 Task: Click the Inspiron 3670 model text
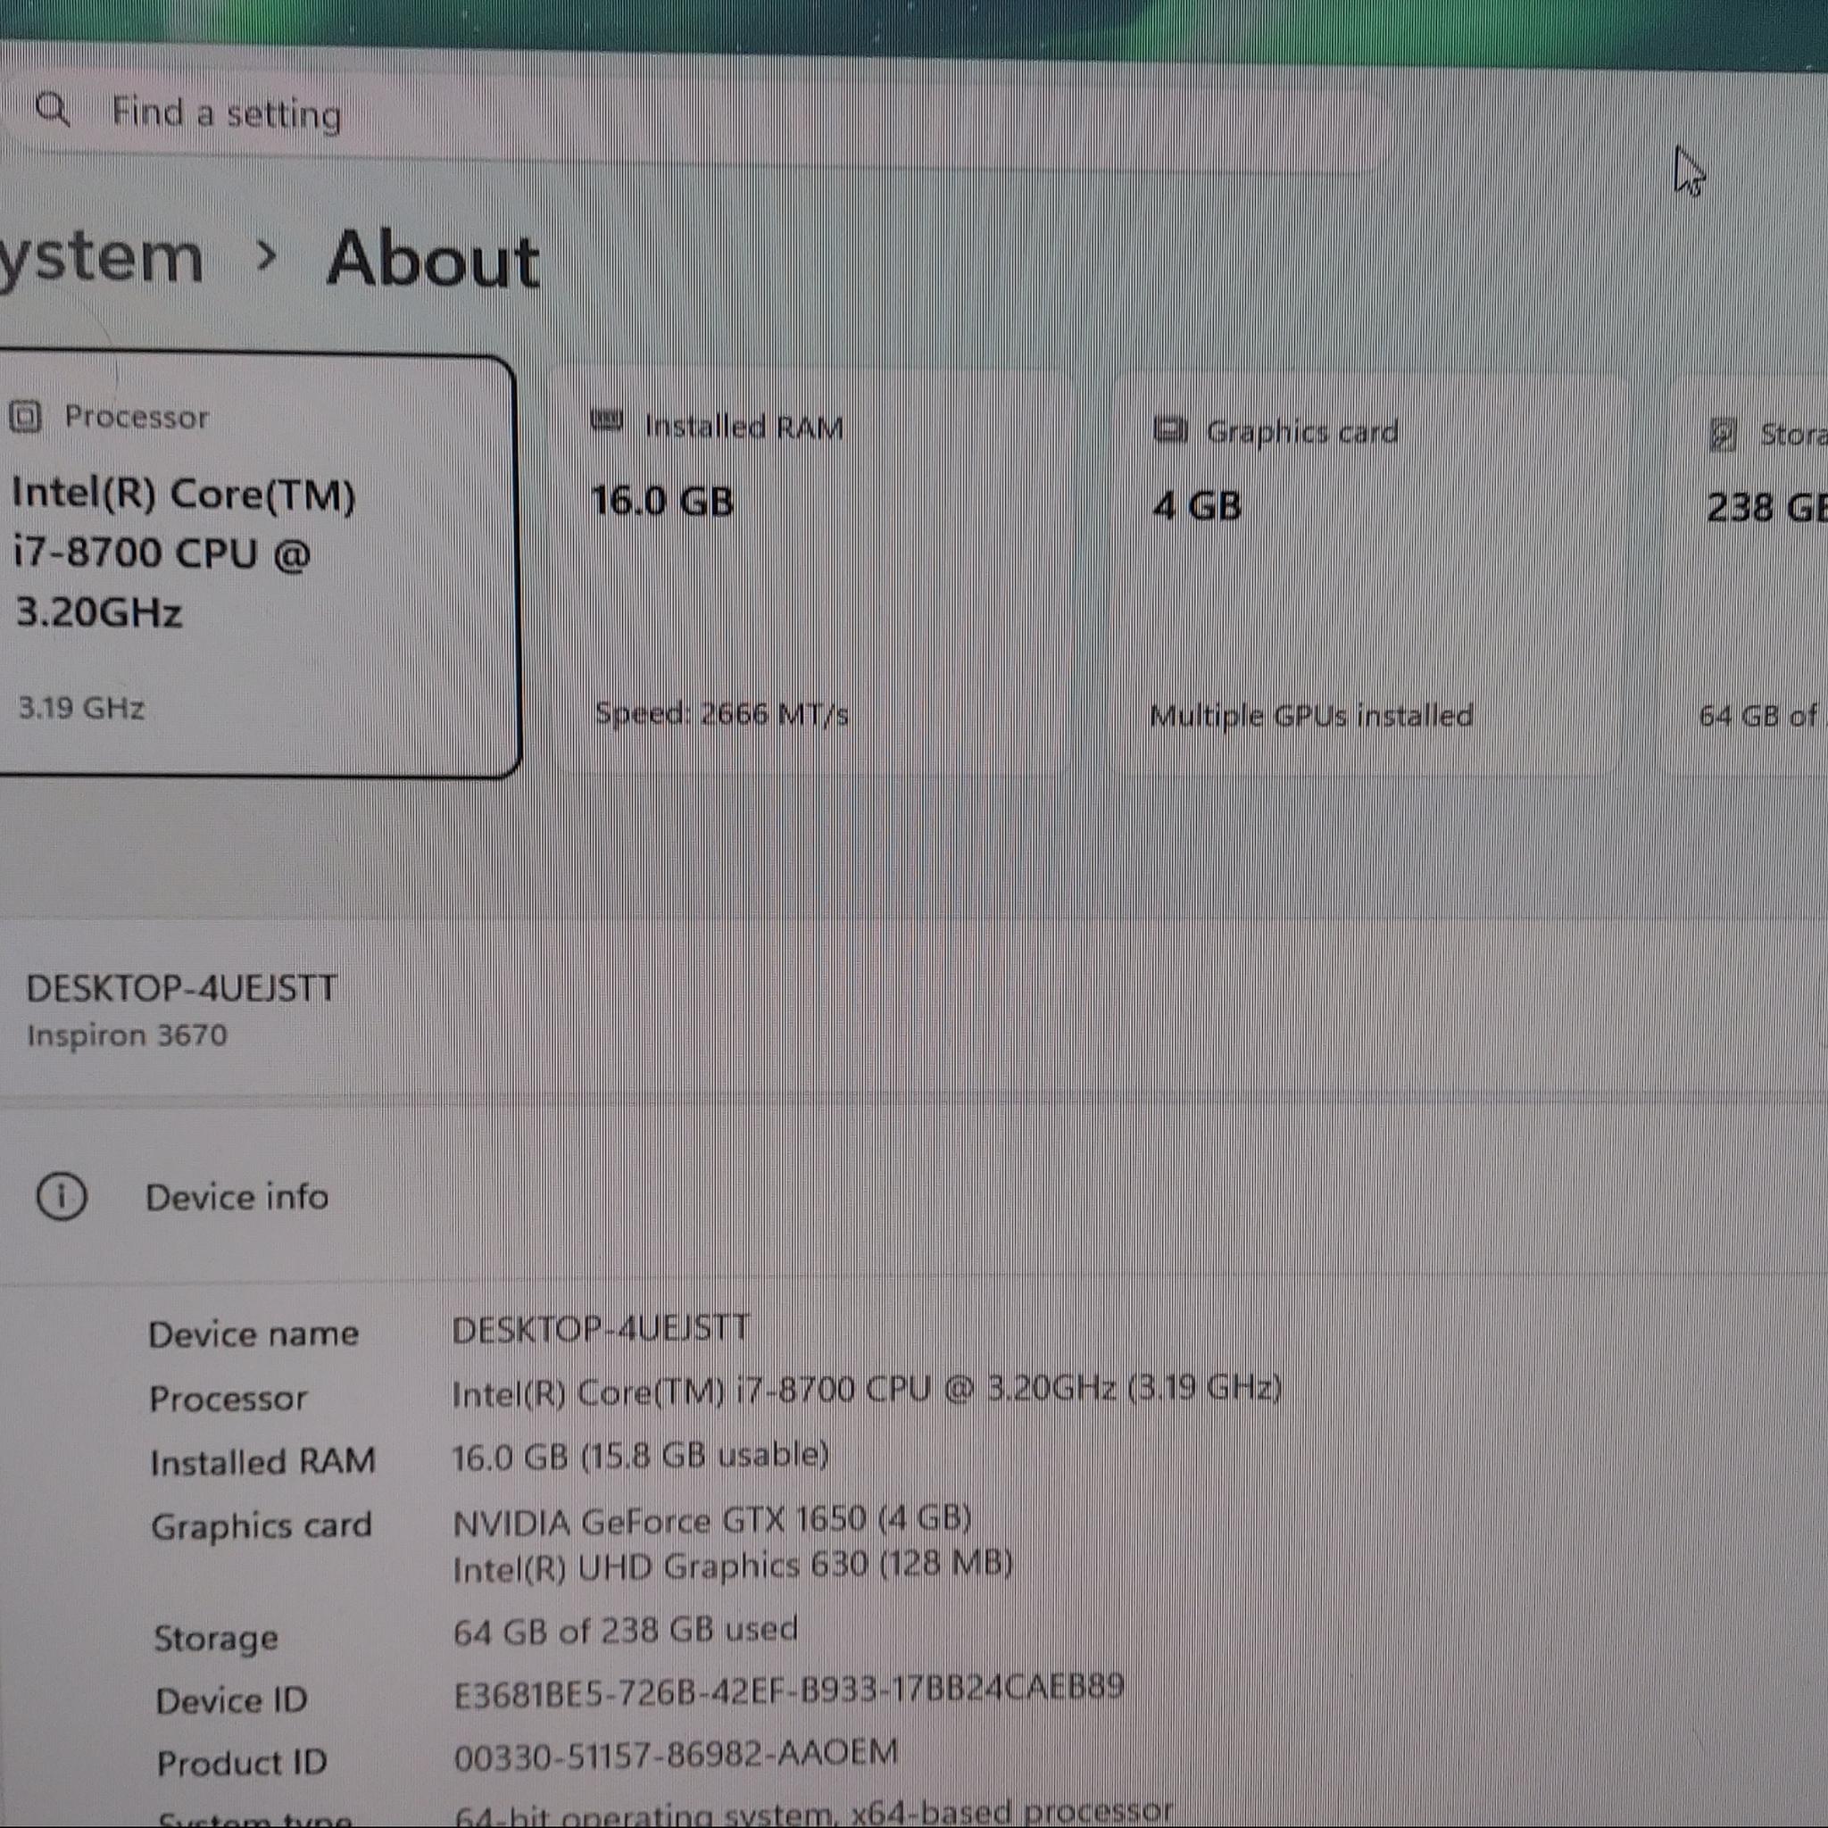pos(127,1035)
